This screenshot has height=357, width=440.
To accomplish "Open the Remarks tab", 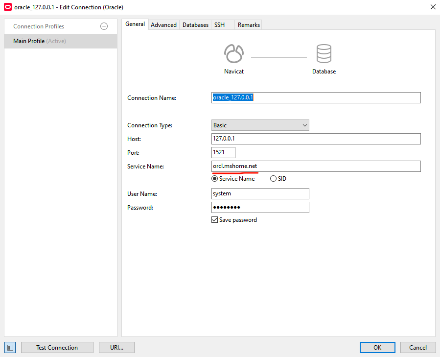I will 249,24.
